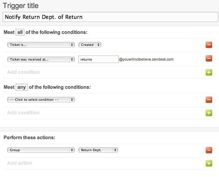Click the 'any' selector in the Meet conditions heading
219x177 pixels.
pyautogui.click(x=21, y=87)
